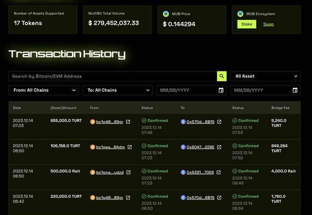Click calendar icon in first date field
The width and height of the screenshot is (312, 215).
point(221,90)
